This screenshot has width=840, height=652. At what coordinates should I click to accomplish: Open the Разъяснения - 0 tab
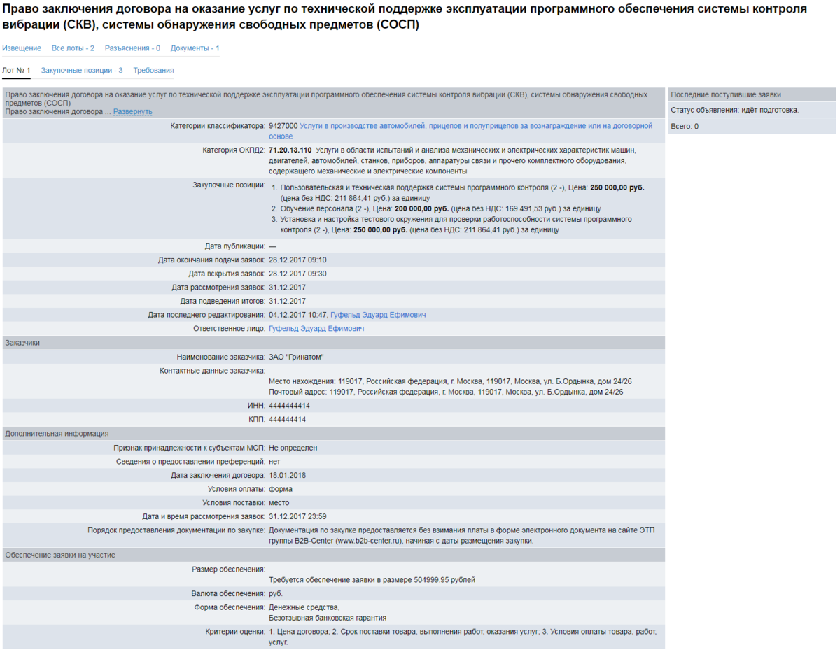[132, 48]
